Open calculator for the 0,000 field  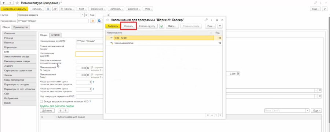[x=238, y=74]
